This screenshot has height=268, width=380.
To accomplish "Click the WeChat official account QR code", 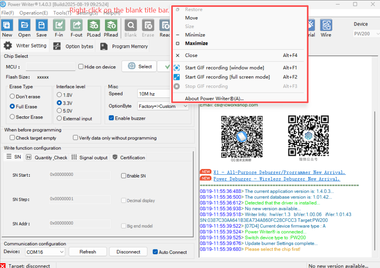I will (x=308, y=136).
